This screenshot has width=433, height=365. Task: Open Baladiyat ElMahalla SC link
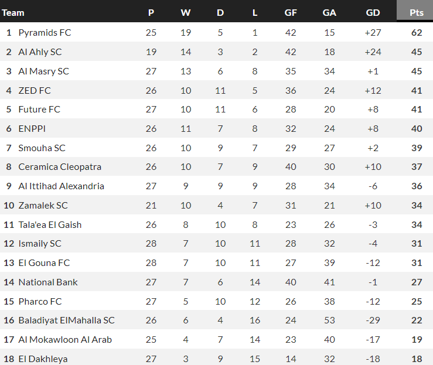(66, 320)
